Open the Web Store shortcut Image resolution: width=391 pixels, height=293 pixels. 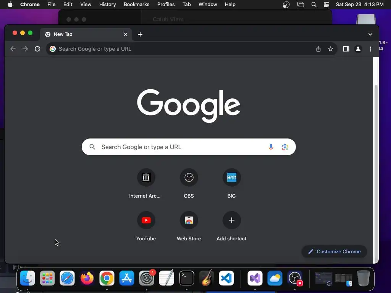[189, 226]
